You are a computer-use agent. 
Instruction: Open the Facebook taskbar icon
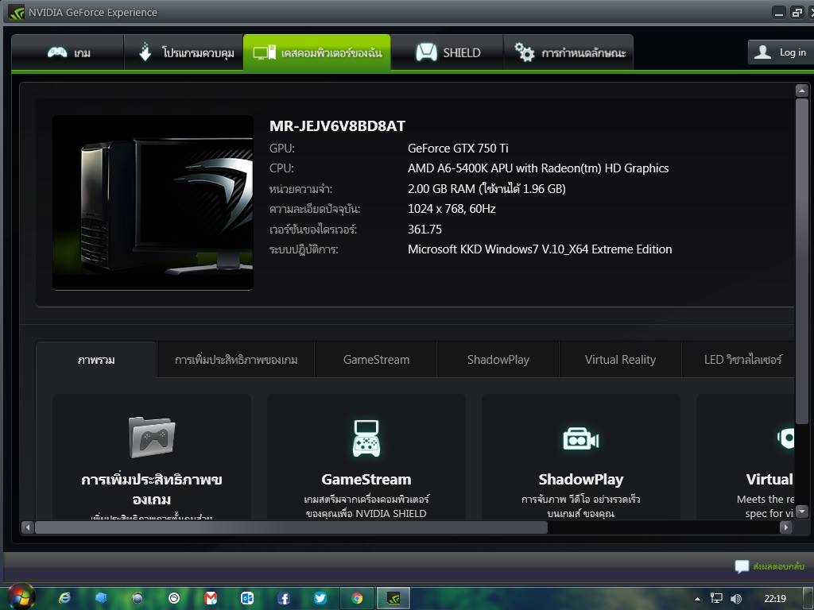pos(284,598)
